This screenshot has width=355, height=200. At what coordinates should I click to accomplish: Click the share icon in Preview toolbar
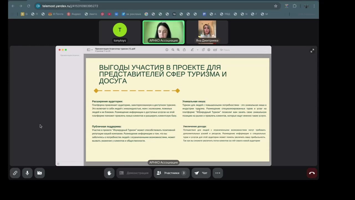tap(184, 50)
